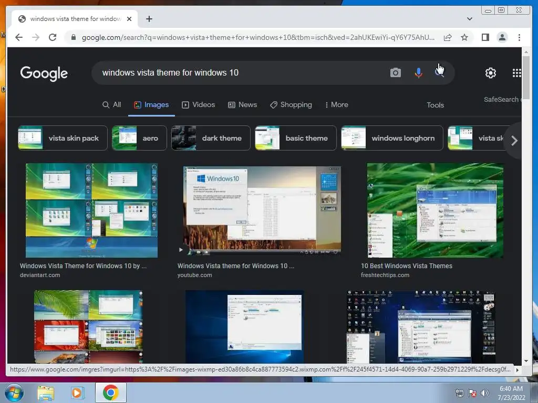Viewport: 538px width, 403px height.
Task: Open the green grass Vista themes thumbnail
Action: pyautogui.click(x=435, y=210)
